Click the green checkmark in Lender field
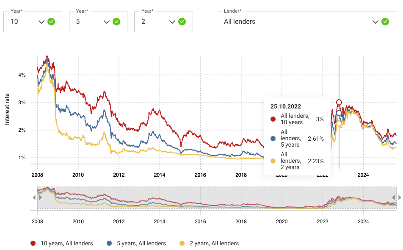This screenshot has width=403, height=250. (385, 22)
